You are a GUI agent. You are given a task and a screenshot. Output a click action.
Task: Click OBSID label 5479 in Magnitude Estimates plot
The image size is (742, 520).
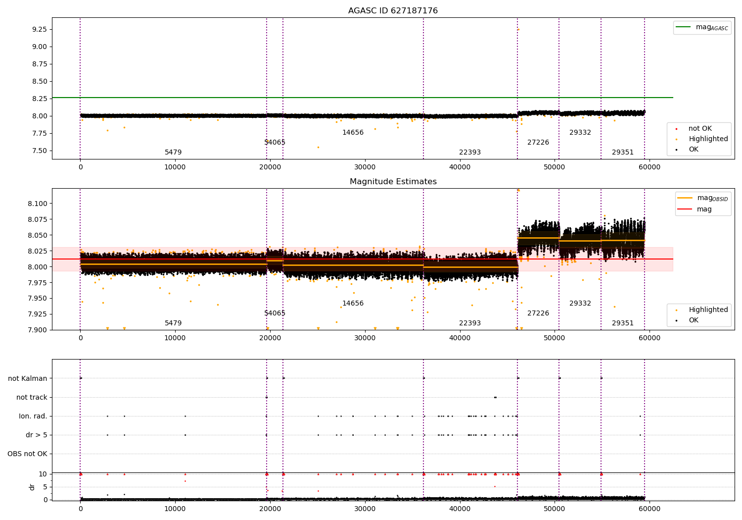point(173,323)
